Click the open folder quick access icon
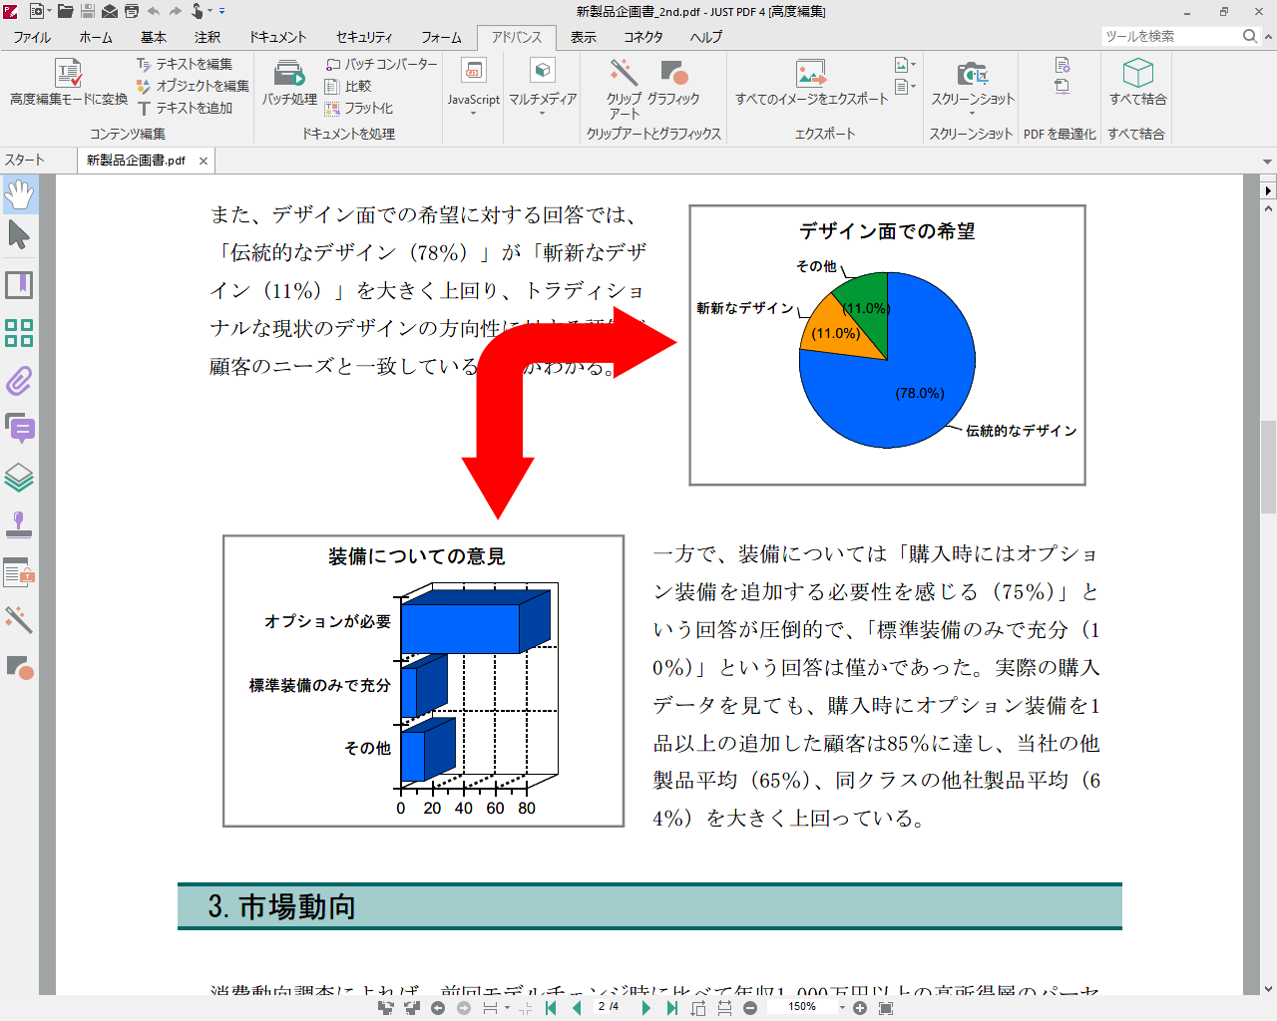The image size is (1277, 1021). tap(66, 11)
